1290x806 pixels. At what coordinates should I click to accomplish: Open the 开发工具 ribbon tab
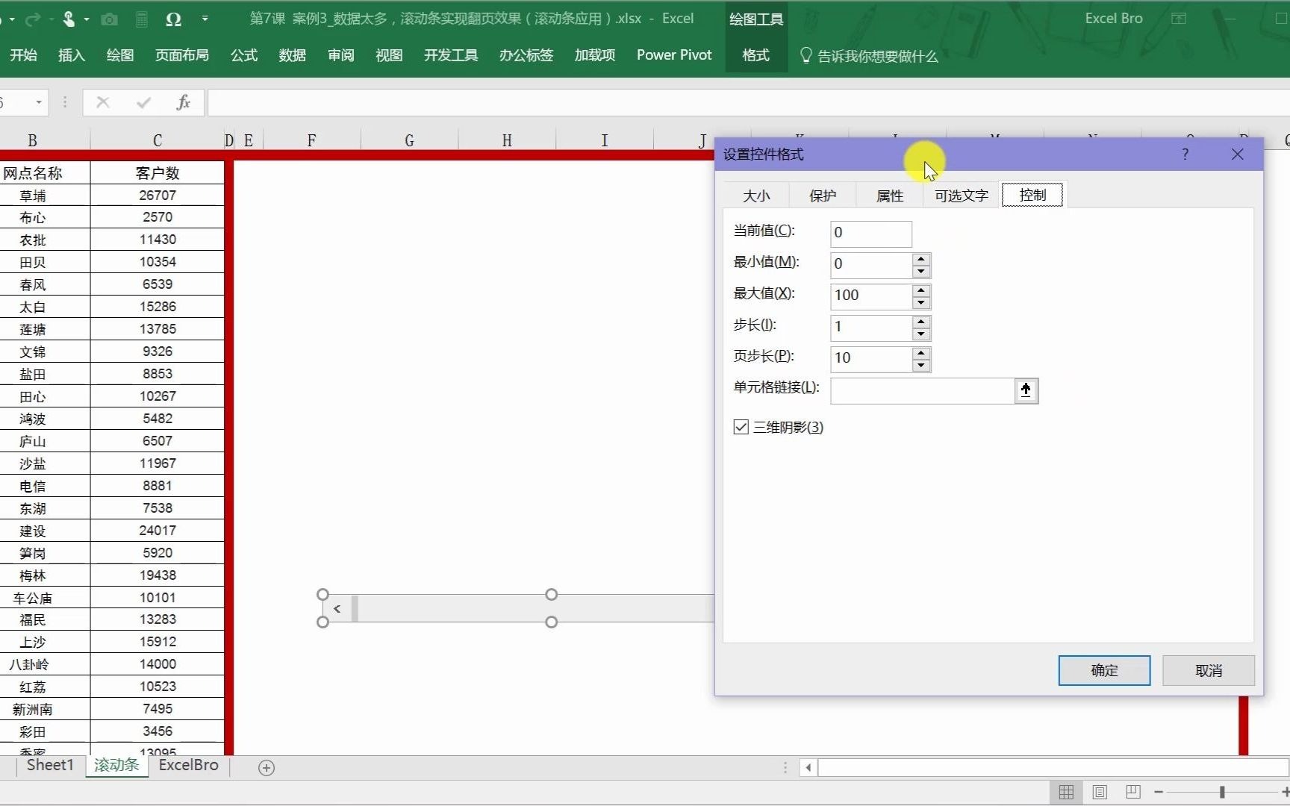(451, 55)
